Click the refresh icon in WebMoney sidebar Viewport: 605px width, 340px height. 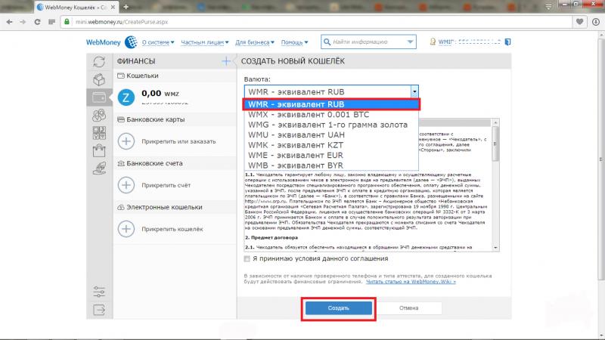(x=99, y=62)
